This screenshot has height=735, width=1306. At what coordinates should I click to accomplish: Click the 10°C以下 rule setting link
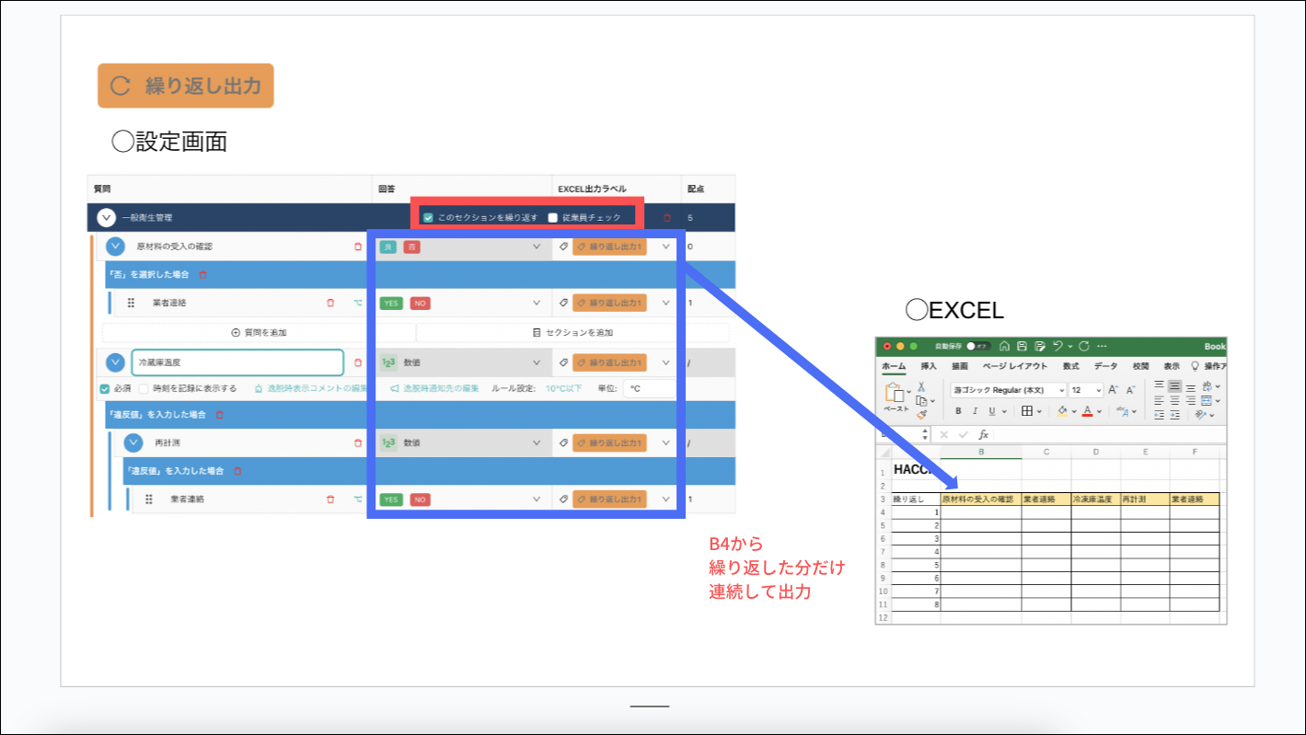tap(563, 388)
